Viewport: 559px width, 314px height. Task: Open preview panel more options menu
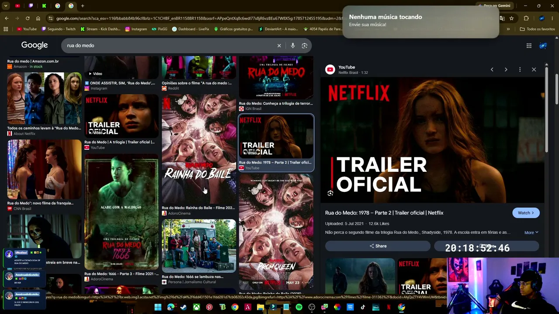[x=520, y=69]
